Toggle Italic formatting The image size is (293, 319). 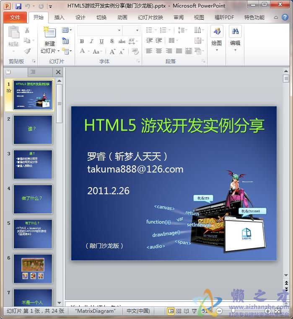(x=92, y=41)
